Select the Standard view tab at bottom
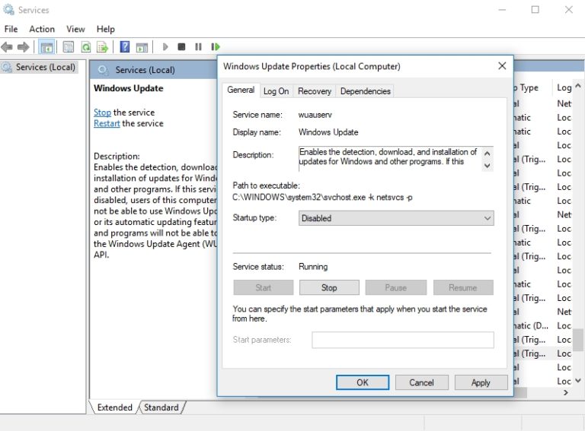Screen dimensions: 585x431 point(161,407)
